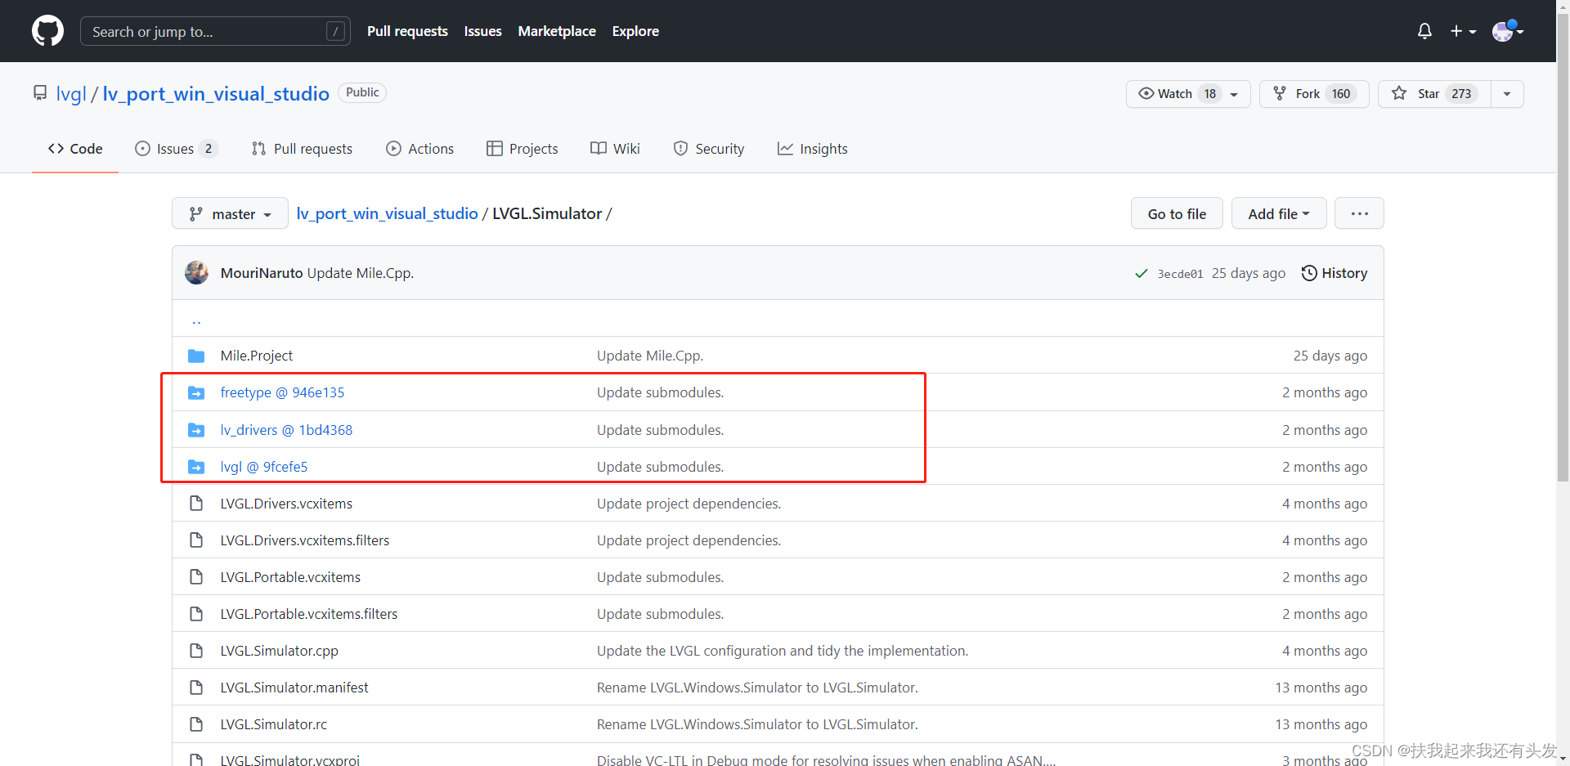Open the Mile.Project folder
This screenshot has height=766, width=1570.
coord(257,356)
